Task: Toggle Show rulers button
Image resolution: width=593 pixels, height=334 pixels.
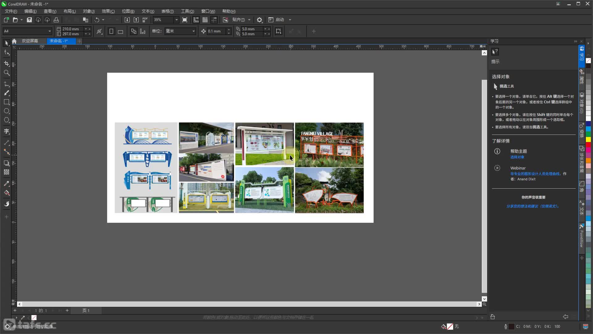Action: click(x=196, y=20)
